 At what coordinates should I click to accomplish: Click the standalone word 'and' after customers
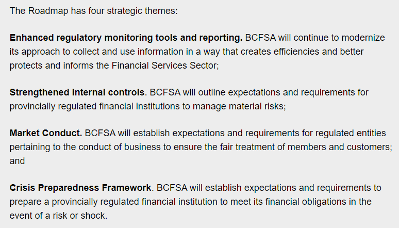click(17, 161)
